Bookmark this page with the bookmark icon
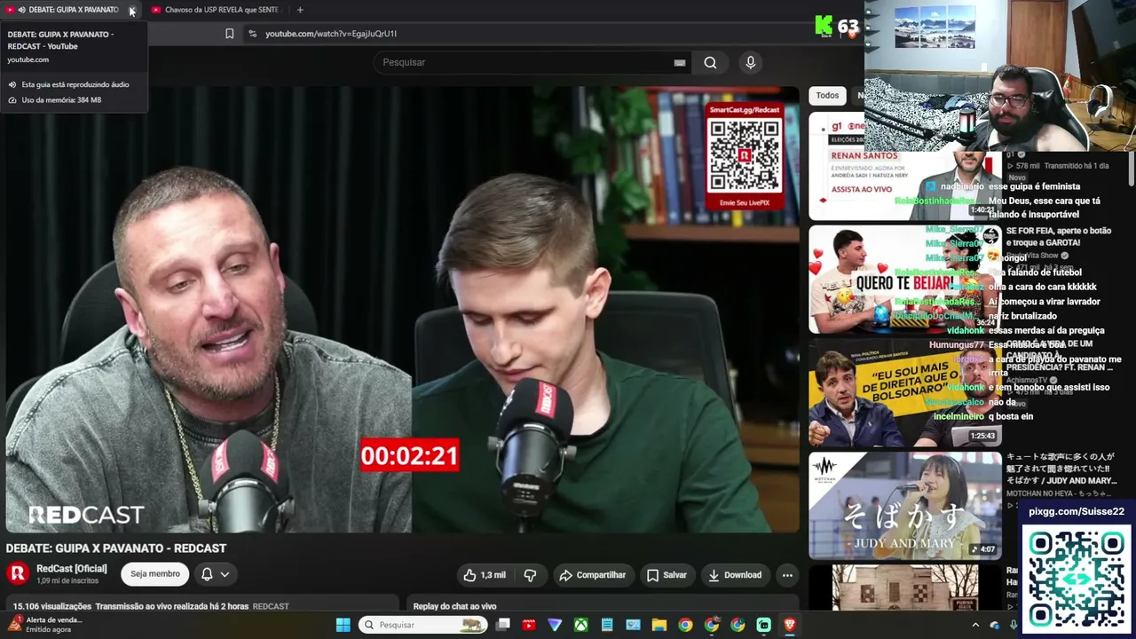 pos(229,34)
